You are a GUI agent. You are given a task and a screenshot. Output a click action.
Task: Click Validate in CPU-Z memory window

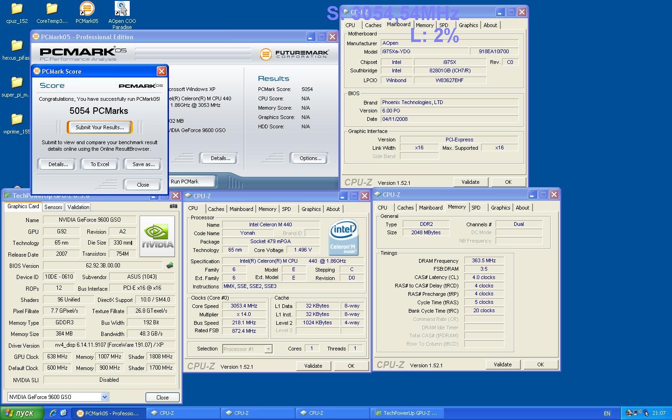pyautogui.click(x=503, y=364)
